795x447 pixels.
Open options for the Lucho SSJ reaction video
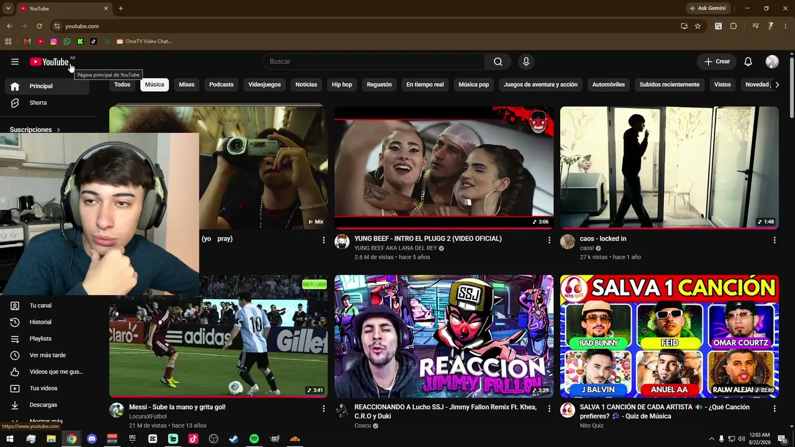[x=549, y=409]
